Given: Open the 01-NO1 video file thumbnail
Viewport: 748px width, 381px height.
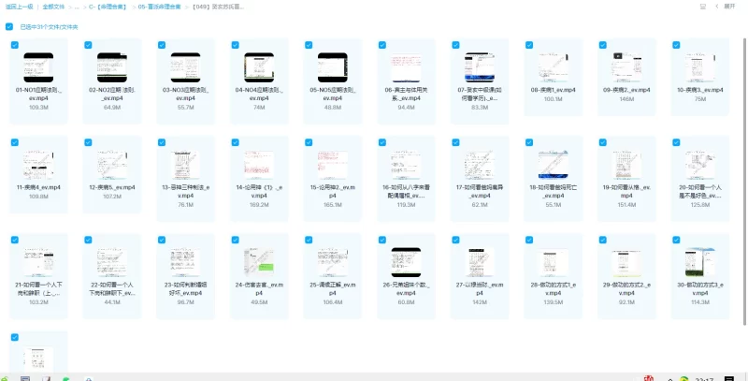Looking at the screenshot, I should 38,66.
